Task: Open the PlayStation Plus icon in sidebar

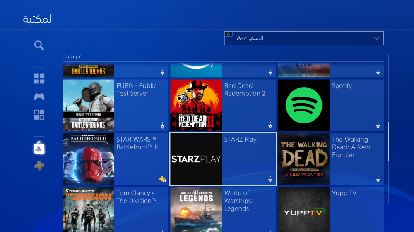Action: pyautogui.click(x=39, y=166)
